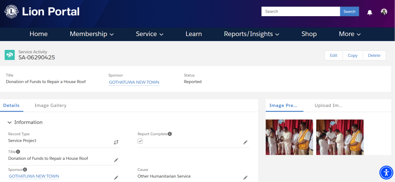Click pencil icon to edit Sponsor
Viewport: 395px width, 182px height.
coord(116,178)
